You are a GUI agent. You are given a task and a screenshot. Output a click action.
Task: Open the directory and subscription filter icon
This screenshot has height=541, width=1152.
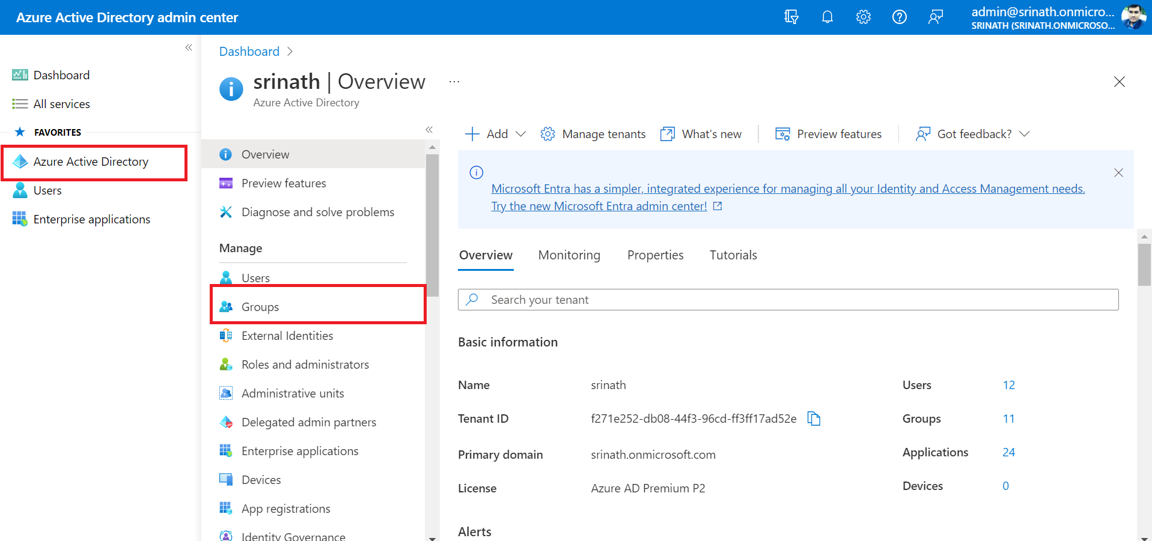pos(791,17)
